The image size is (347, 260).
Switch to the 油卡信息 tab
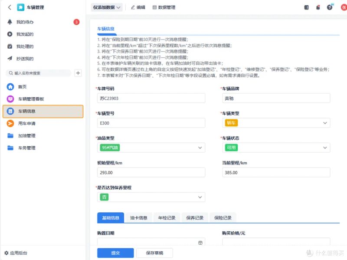point(138,218)
